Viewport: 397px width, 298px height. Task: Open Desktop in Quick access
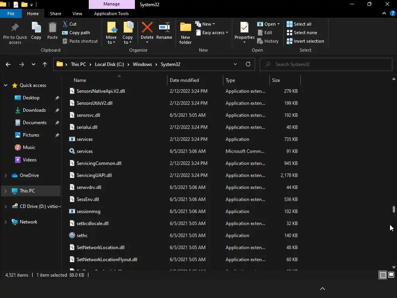[31, 98]
